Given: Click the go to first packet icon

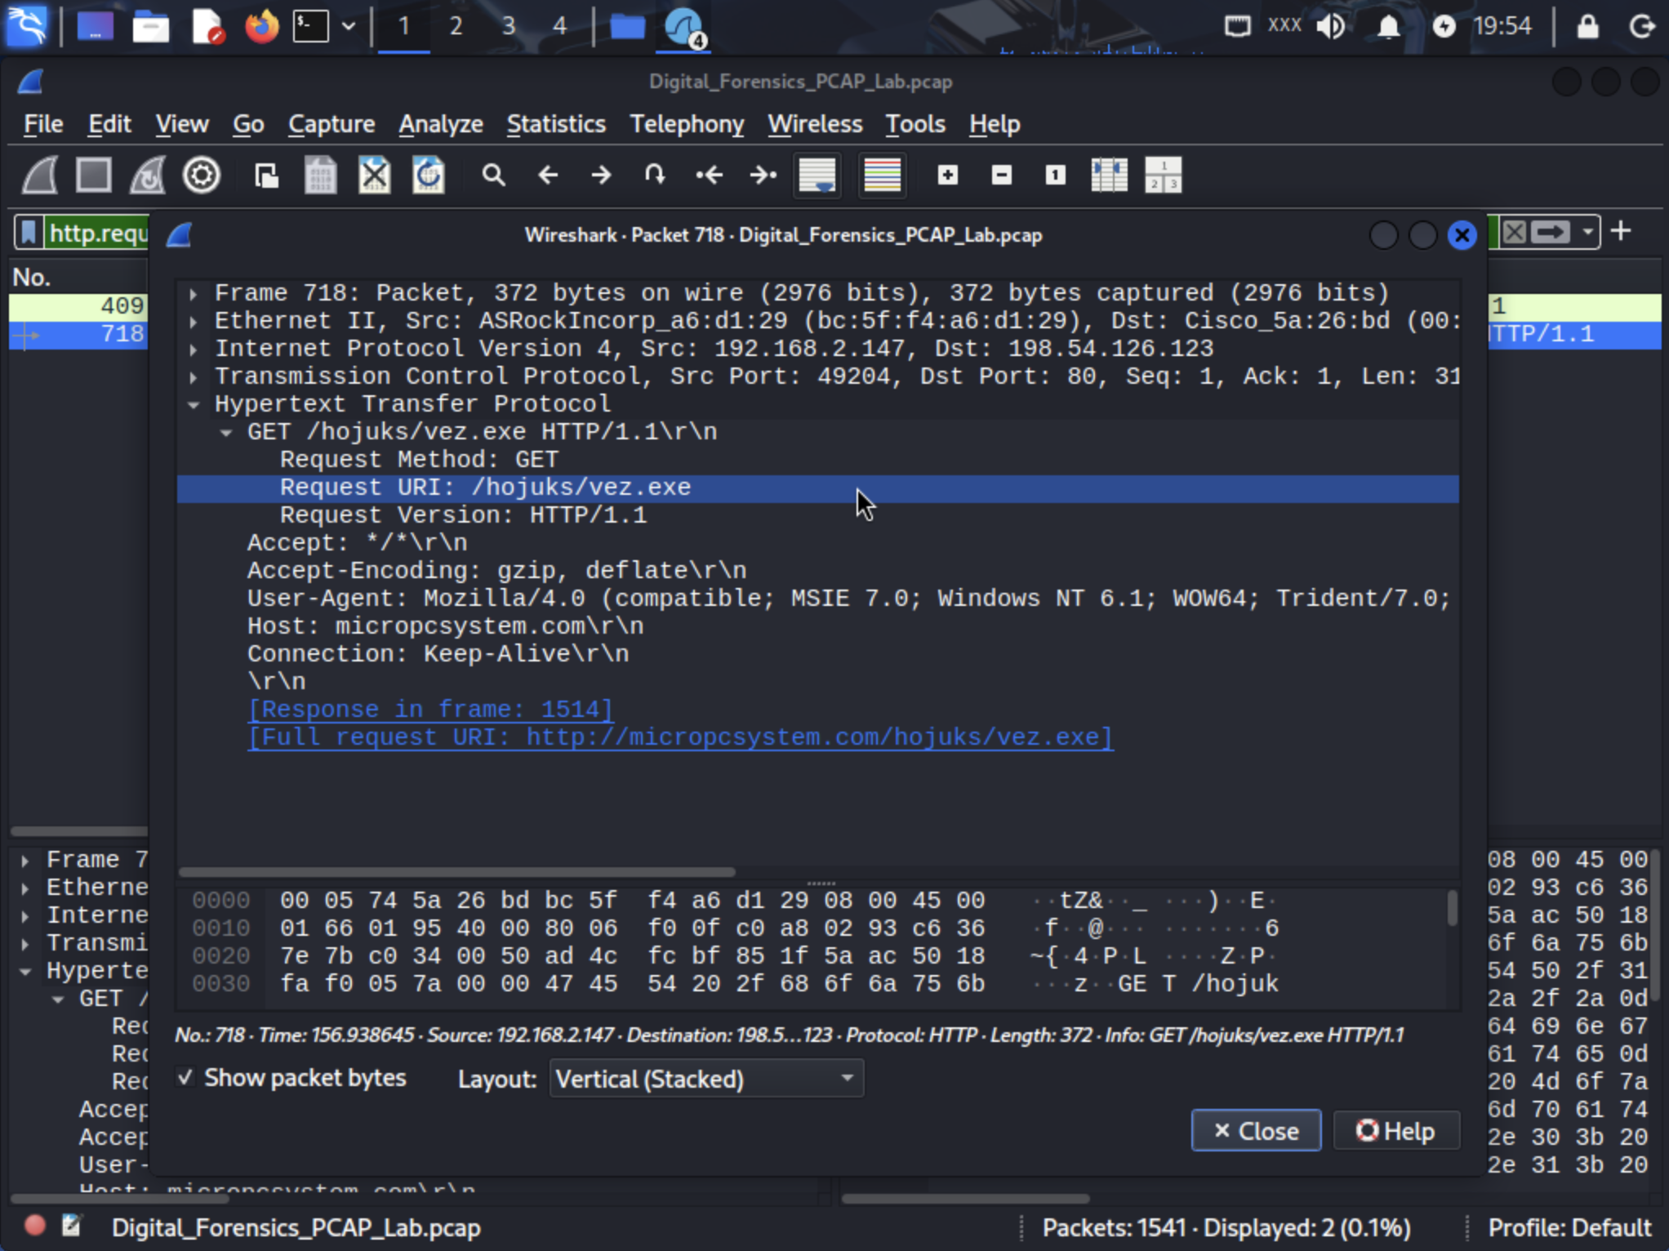Looking at the screenshot, I should click(x=709, y=175).
